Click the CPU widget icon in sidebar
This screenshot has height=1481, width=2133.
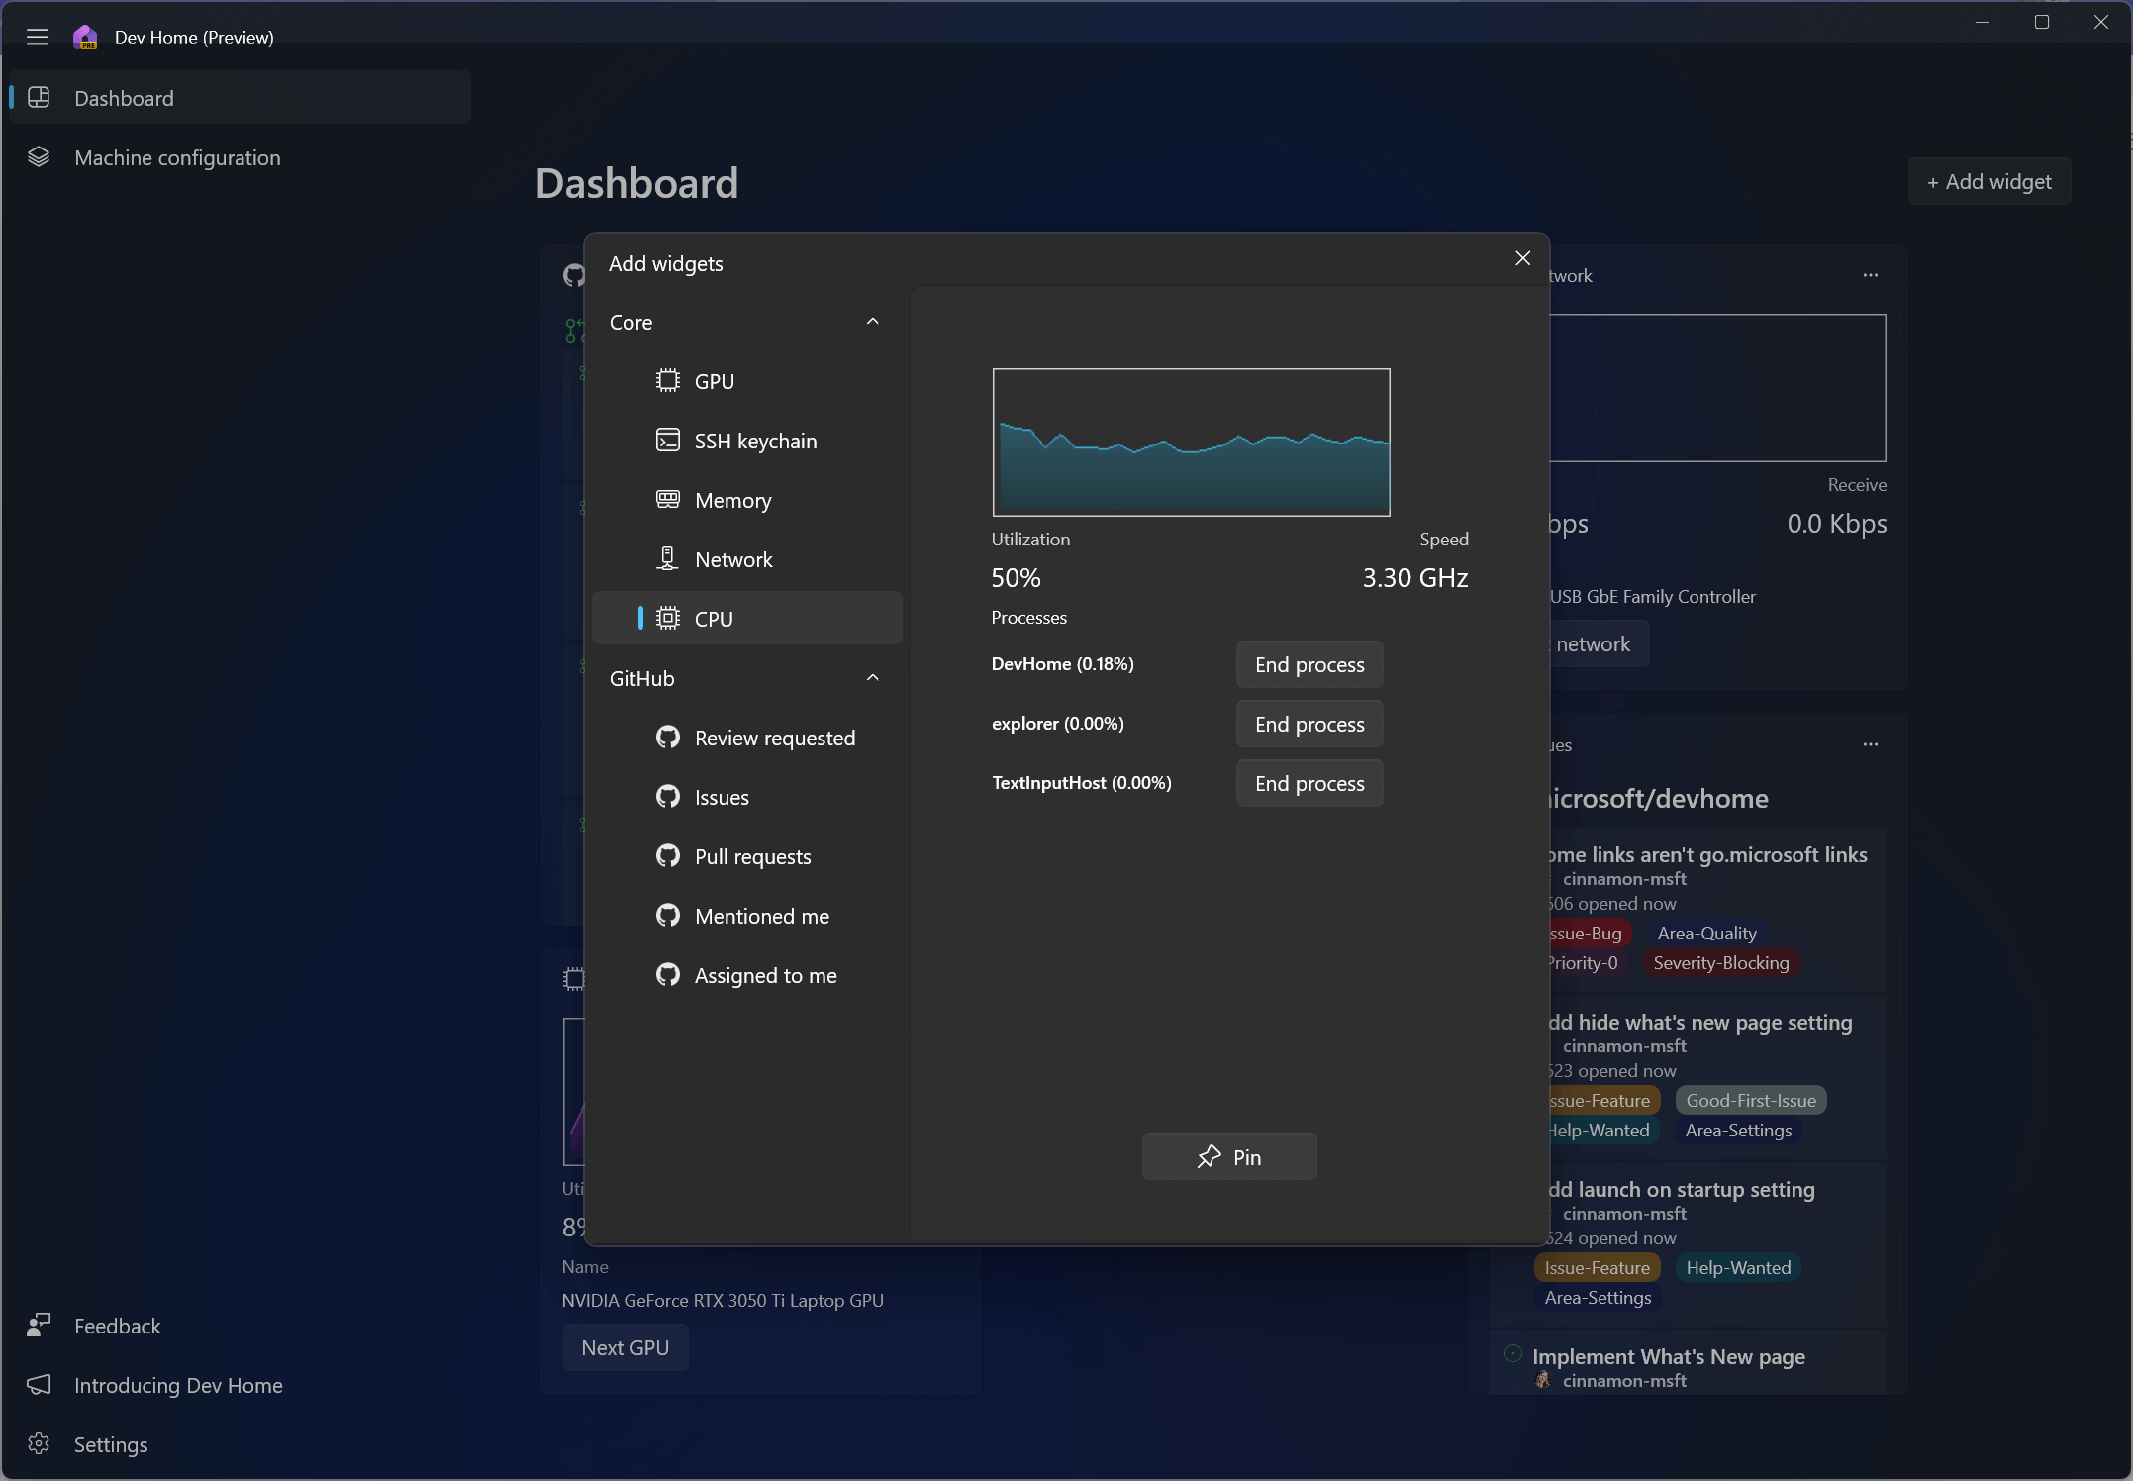coord(668,616)
